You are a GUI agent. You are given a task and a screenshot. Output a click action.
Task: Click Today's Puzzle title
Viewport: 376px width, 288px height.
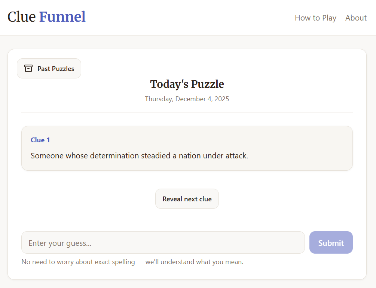[x=187, y=84]
